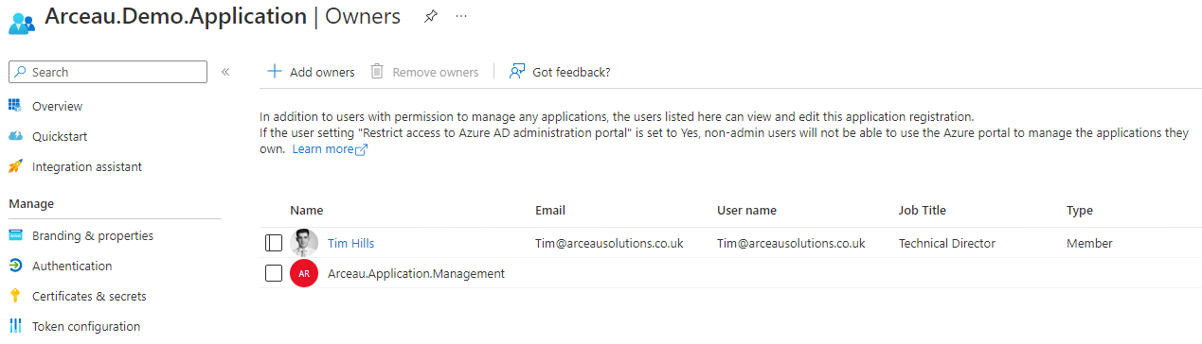Click Add owners button

(311, 72)
